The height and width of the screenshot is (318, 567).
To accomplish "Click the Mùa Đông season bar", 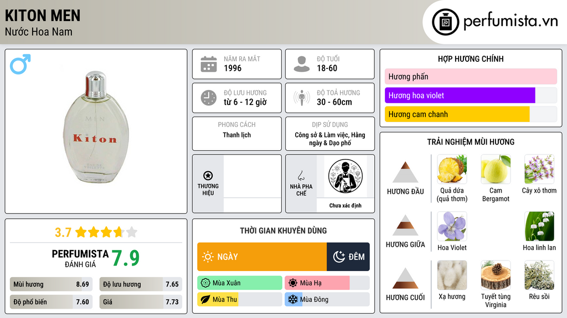I will (327, 299).
